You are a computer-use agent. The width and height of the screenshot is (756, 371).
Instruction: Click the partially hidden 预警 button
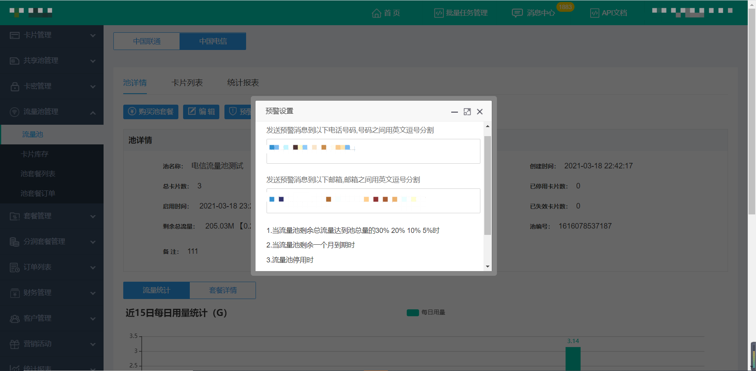[x=238, y=112]
